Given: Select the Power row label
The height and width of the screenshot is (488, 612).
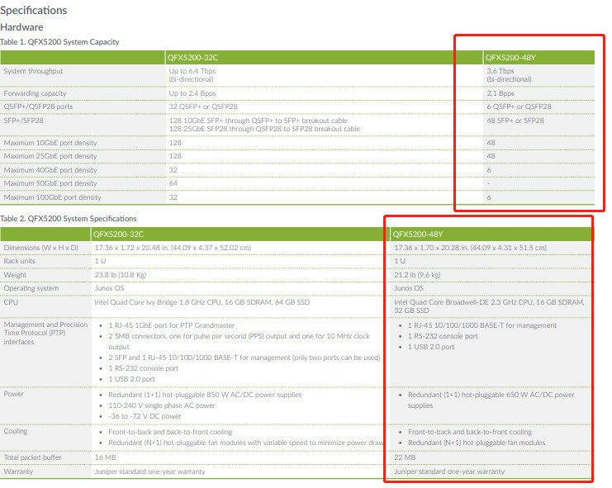Looking at the screenshot, I should 14,395.
